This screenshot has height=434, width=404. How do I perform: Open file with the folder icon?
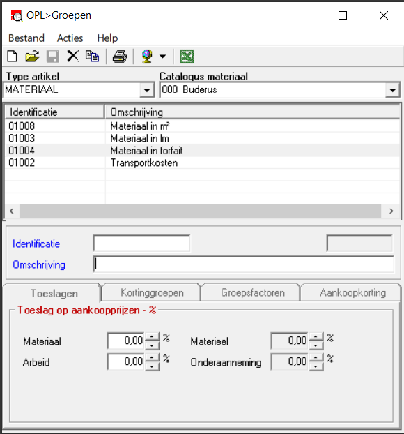pyautogui.click(x=32, y=57)
